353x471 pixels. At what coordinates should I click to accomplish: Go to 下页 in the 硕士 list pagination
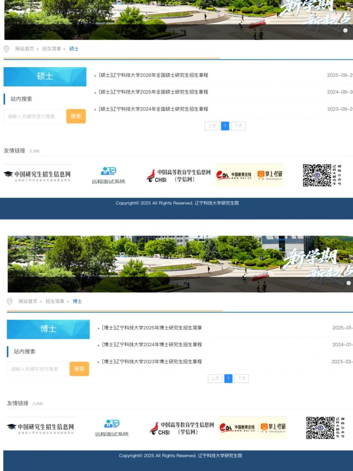click(x=238, y=126)
